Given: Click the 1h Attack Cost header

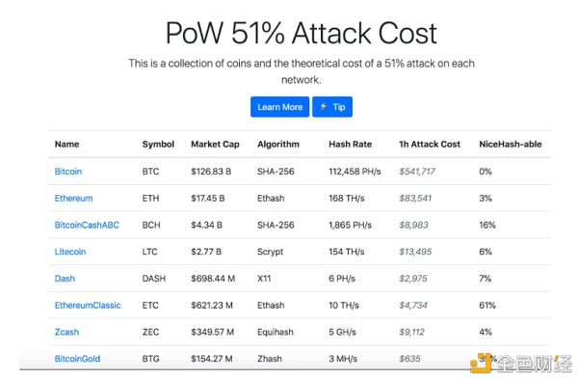Looking at the screenshot, I should pos(430,145).
